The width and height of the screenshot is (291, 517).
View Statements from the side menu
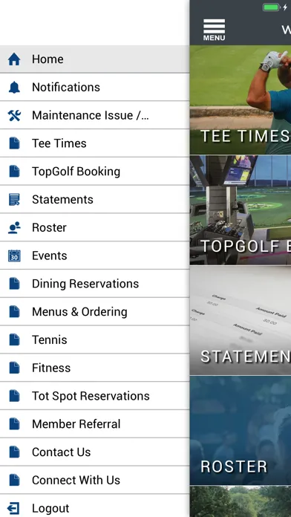click(x=94, y=200)
